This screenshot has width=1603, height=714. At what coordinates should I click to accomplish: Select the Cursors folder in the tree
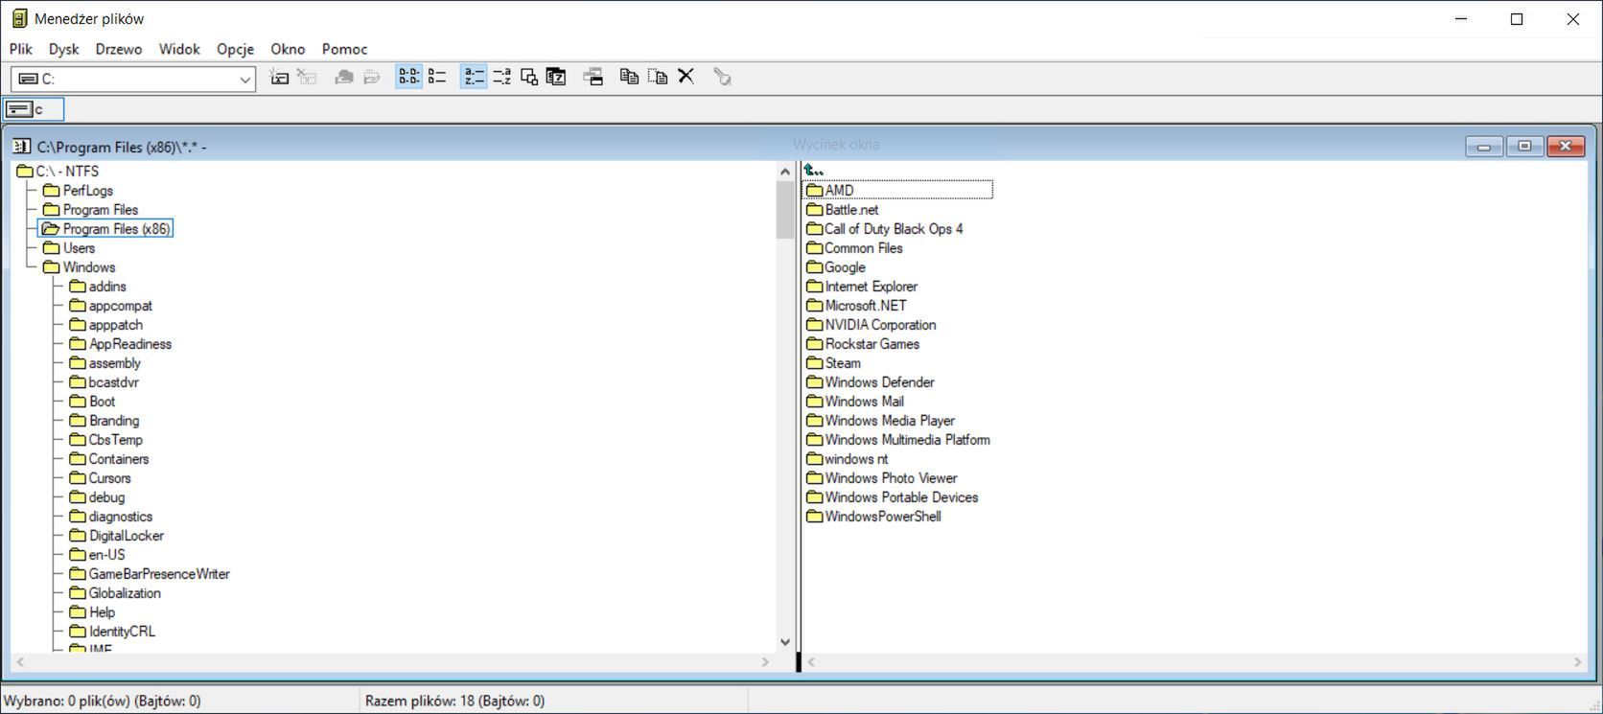coord(100,478)
